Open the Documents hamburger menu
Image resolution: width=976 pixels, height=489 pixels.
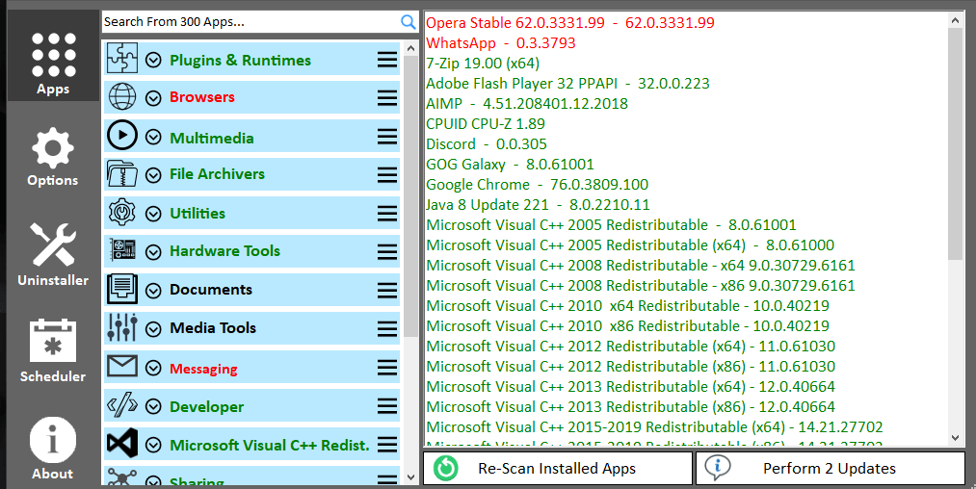point(387,291)
